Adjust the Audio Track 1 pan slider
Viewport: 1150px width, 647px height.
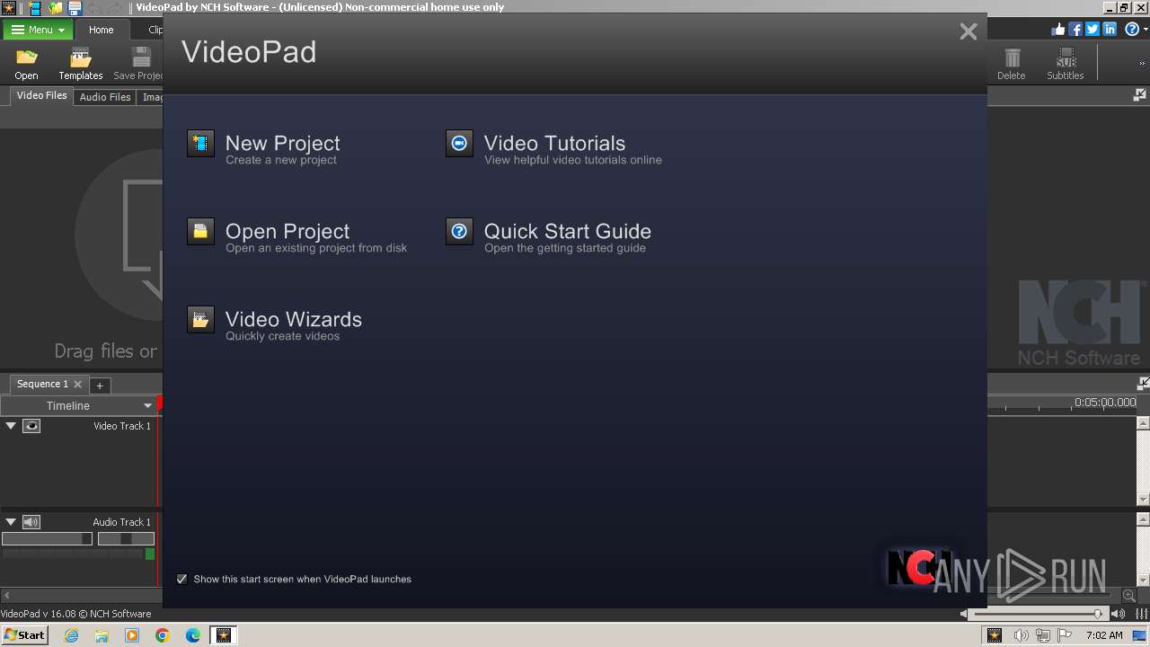pos(126,539)
